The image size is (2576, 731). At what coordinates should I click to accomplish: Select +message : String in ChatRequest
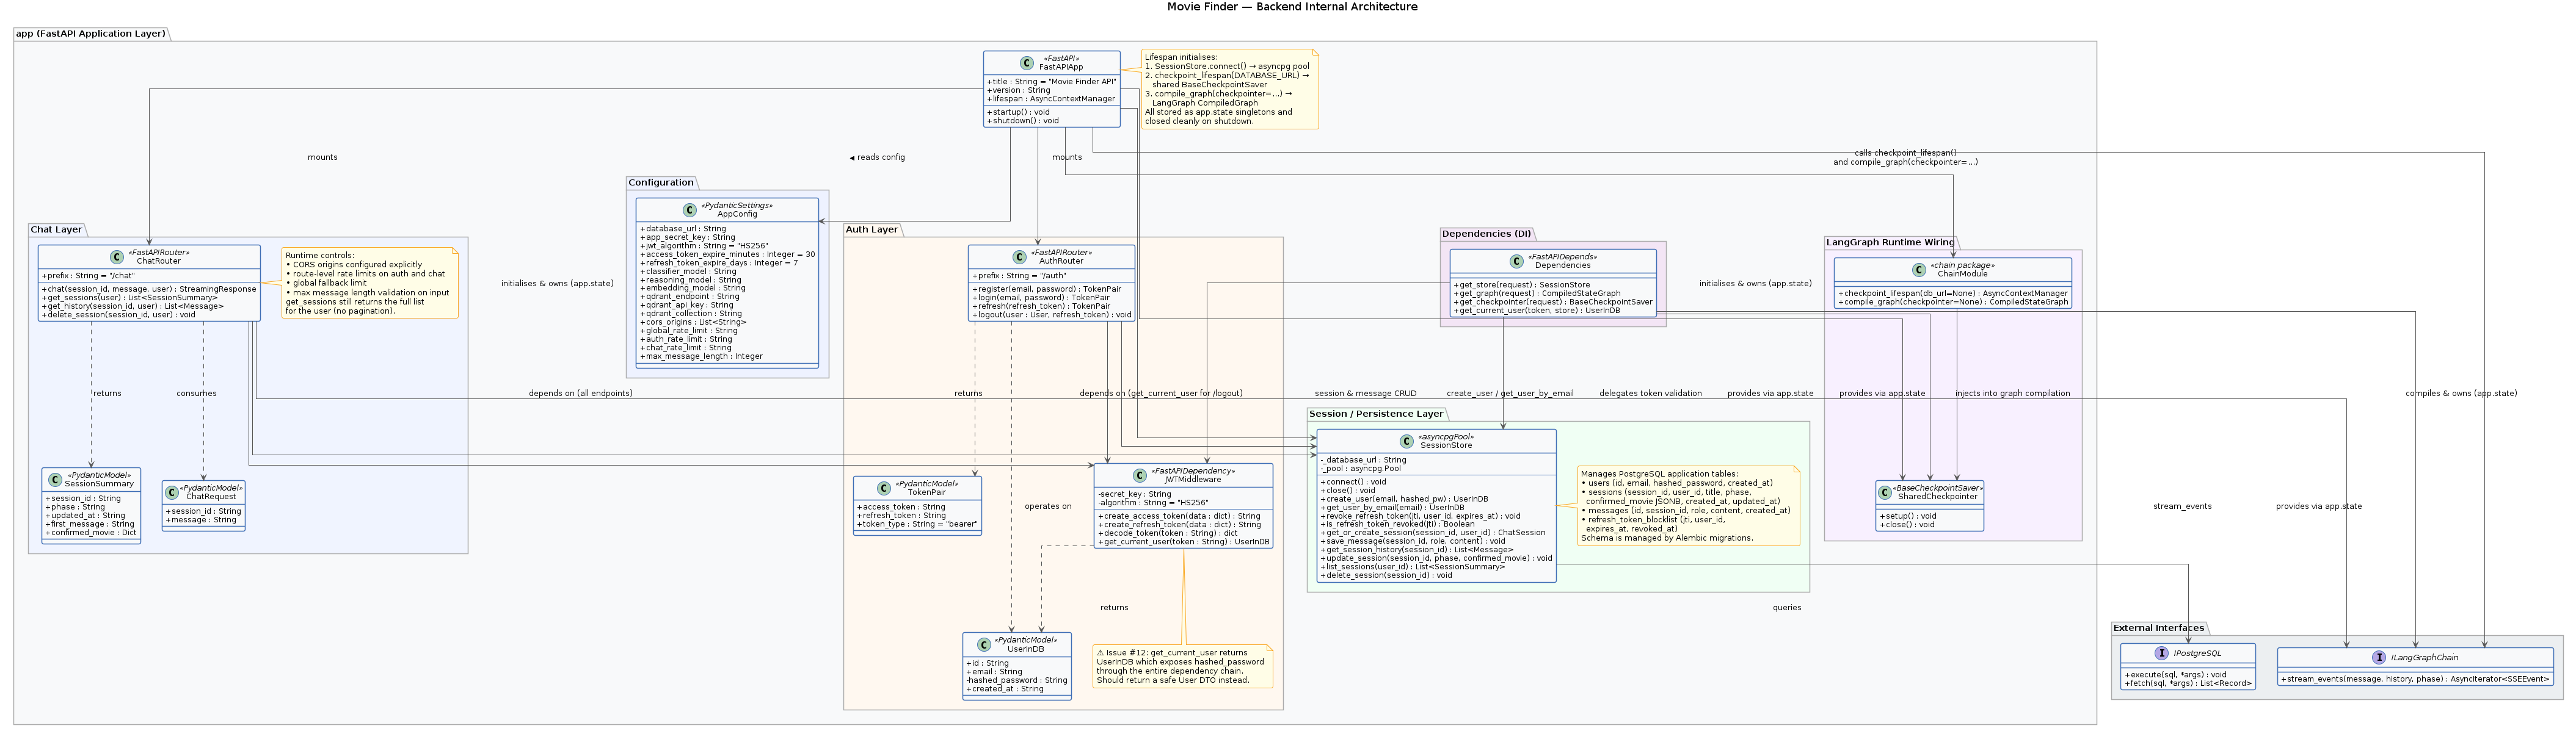pos(201,519)
